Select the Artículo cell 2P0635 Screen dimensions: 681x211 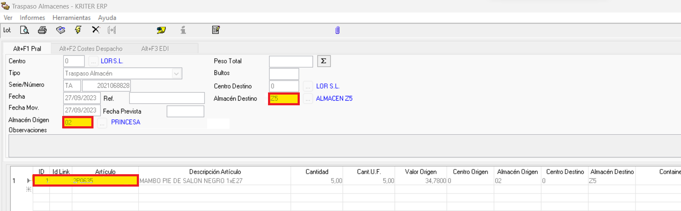[105, 181]
